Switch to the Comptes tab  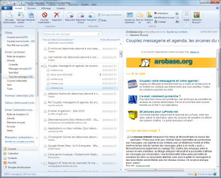[61, 8]
